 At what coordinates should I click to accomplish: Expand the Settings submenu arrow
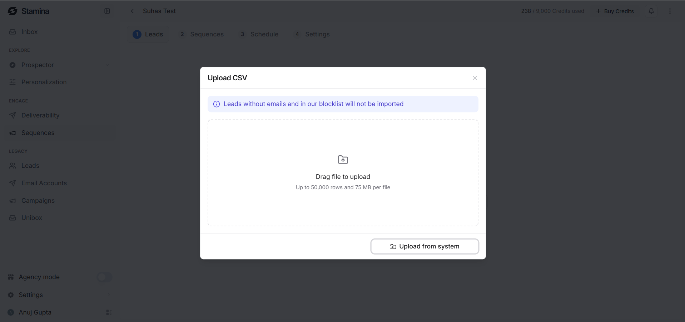coord(109,295)
